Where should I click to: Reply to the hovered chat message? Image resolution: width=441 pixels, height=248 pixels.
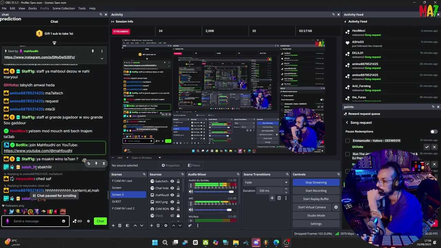pyautogui.click(x=89, y=164)
